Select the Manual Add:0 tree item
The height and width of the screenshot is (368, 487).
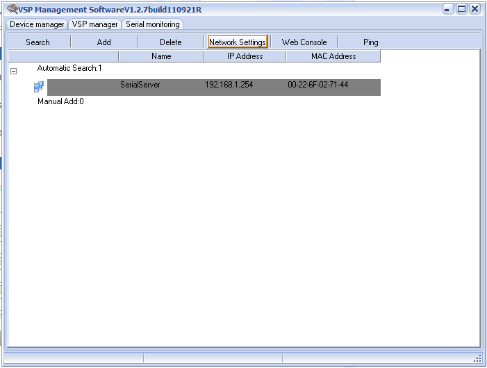coord(60,101)
